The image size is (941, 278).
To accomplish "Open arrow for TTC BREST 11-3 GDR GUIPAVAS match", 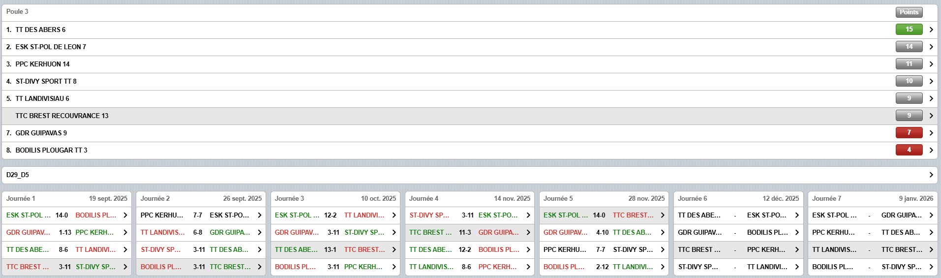I will [x=528, y=232].
